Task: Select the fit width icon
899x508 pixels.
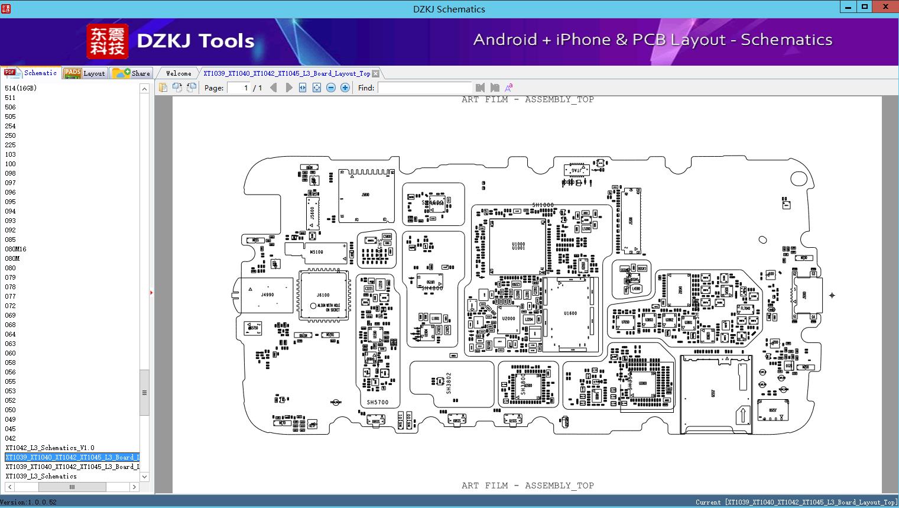Action: pyautogui.click(x=303, y=88)
